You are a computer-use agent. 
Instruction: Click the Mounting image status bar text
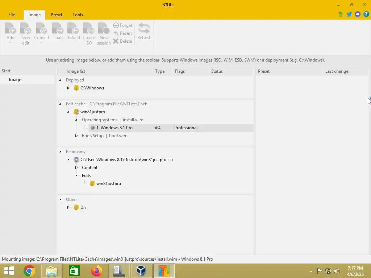pos(107,259)
